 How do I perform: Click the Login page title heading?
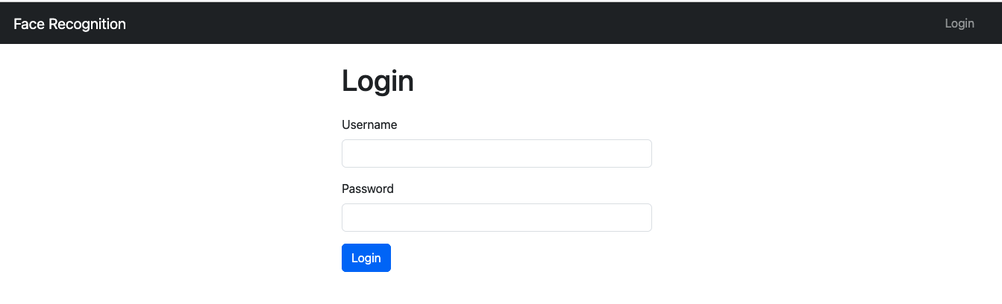[378, 80]
